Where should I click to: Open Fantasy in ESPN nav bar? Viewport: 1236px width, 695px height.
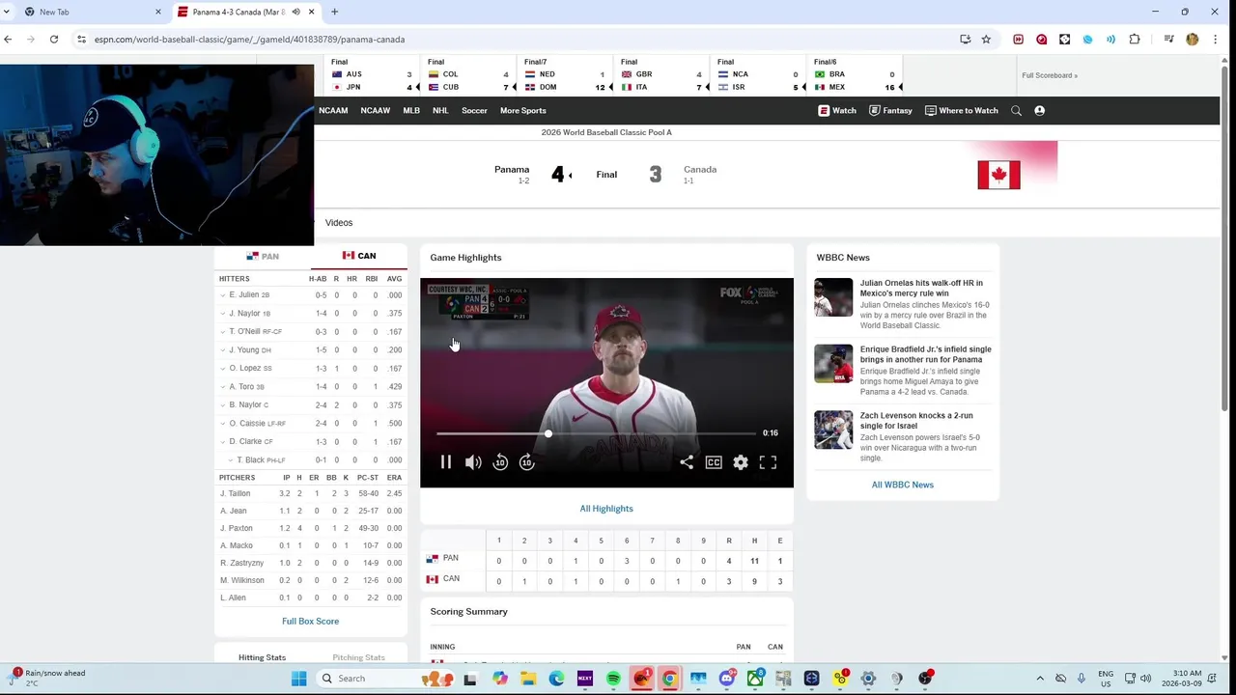tap(890, 110)
